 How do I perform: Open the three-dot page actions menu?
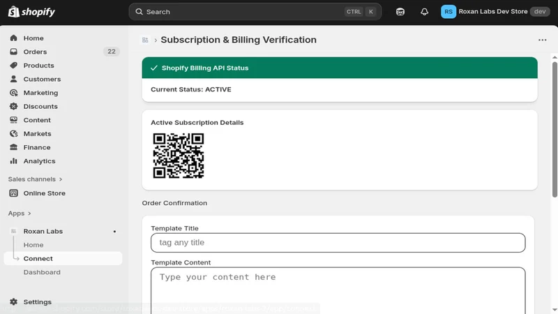(x=543, y=40)
